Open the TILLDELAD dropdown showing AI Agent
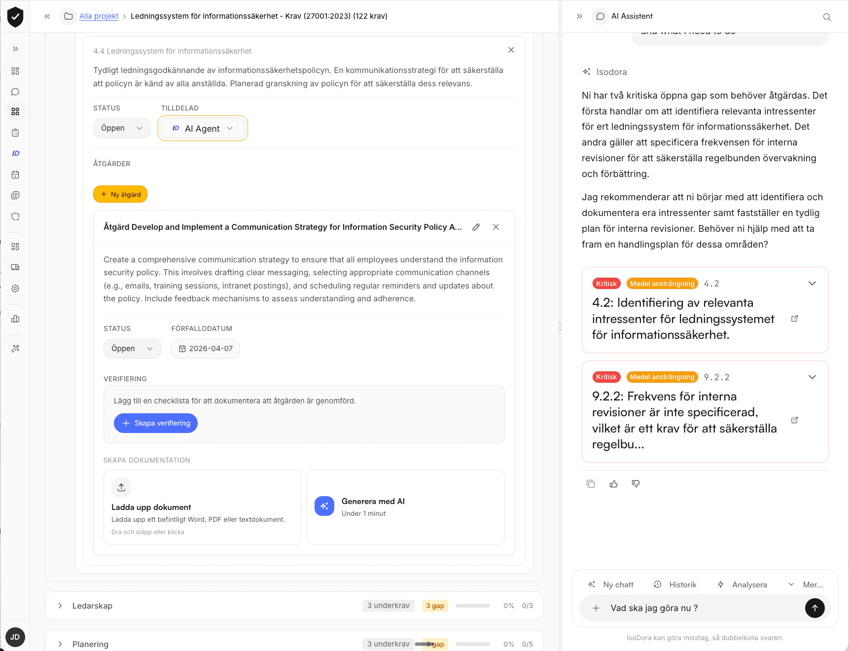Image resolution: width=849 pixels, height=651 pixels. [x=203, y=128]
